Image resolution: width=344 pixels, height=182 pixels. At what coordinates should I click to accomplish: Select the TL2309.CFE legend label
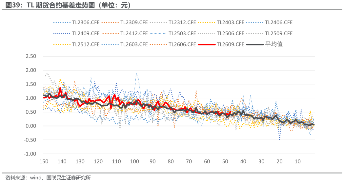click(x=124, y=23)
